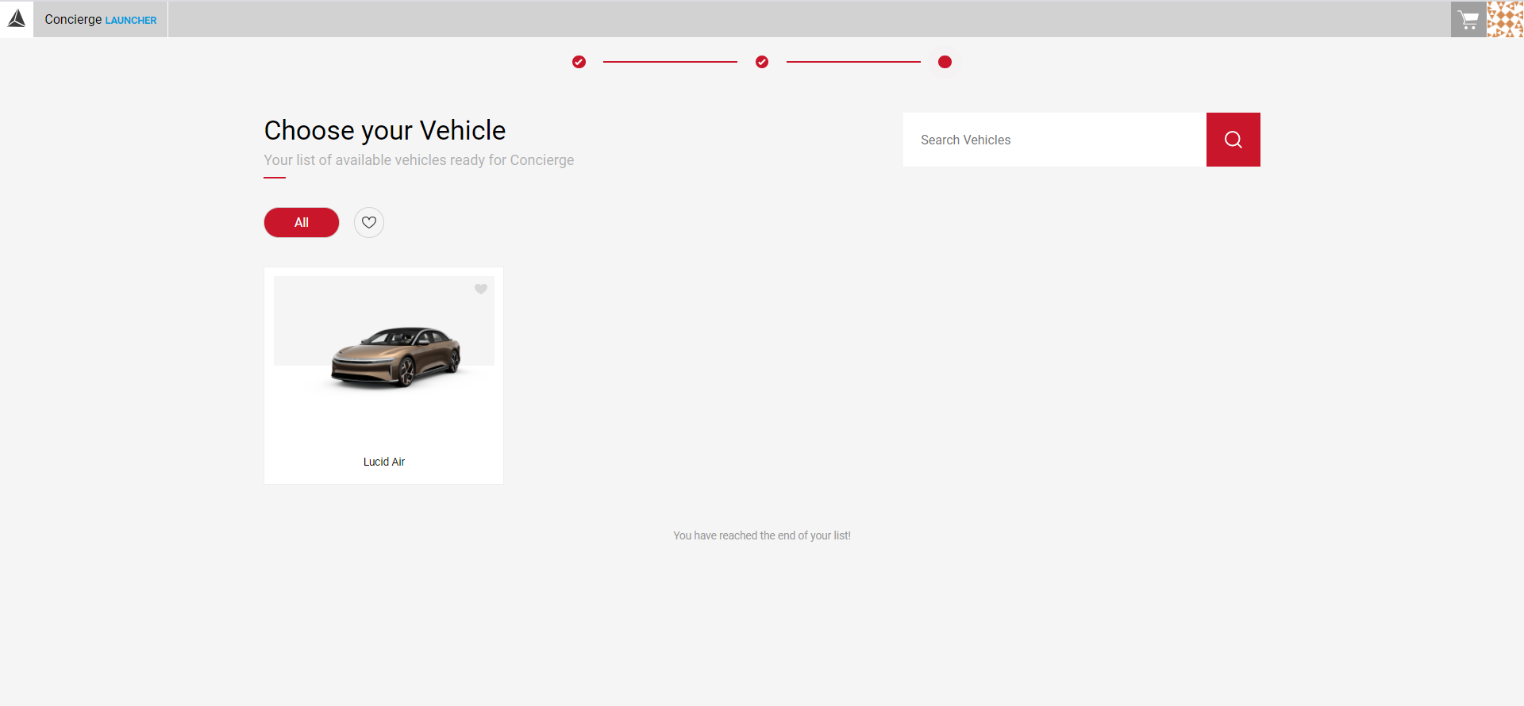Click the sailboat logo icon
Viewport: 1524px width, 706px height.
click(17, 18)
